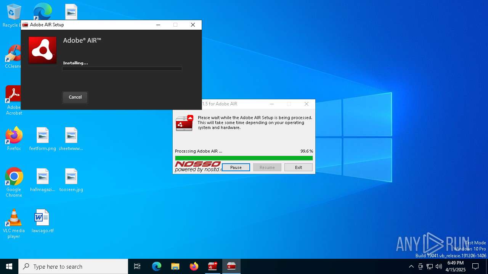Image resolution: width=488 pixels, height=274 pixels.
Task: Minimize the Adobe AIR Setup window
Action: click(x=158, y=25)
